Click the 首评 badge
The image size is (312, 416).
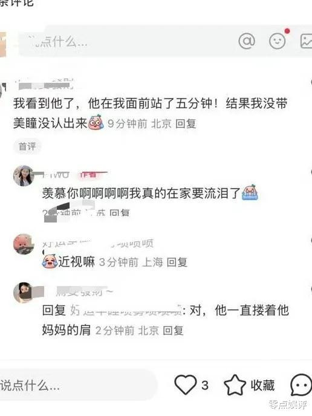pyautogui.click(x=27, y=146)
